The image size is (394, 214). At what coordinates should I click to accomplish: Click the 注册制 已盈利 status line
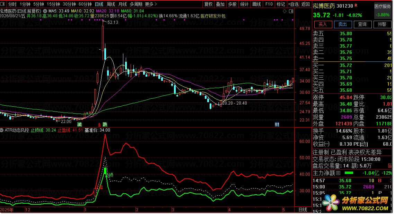[x=347, y=152]
